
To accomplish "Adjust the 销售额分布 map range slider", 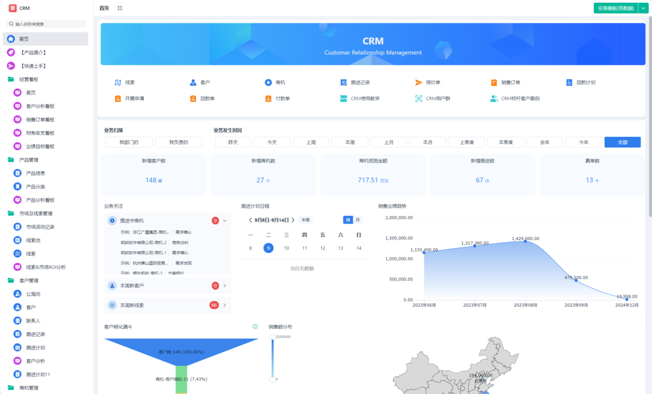I will point(272,358).
